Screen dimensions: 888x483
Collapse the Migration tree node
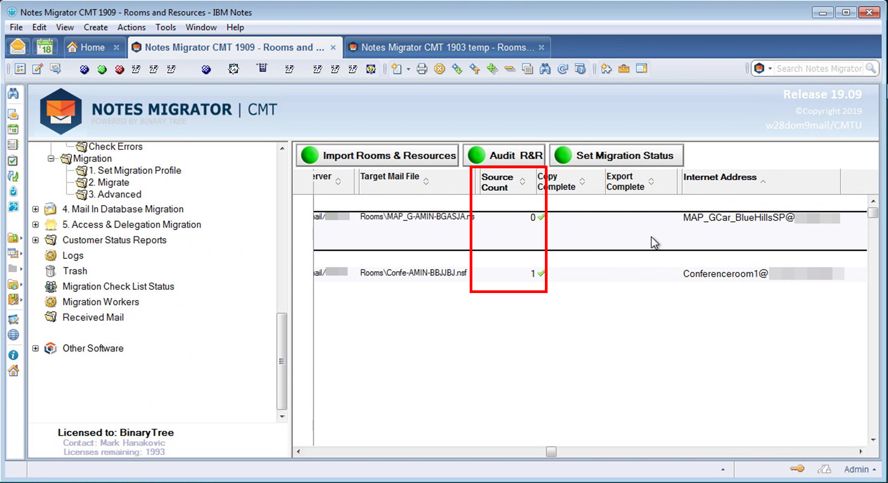pos(51,158)
